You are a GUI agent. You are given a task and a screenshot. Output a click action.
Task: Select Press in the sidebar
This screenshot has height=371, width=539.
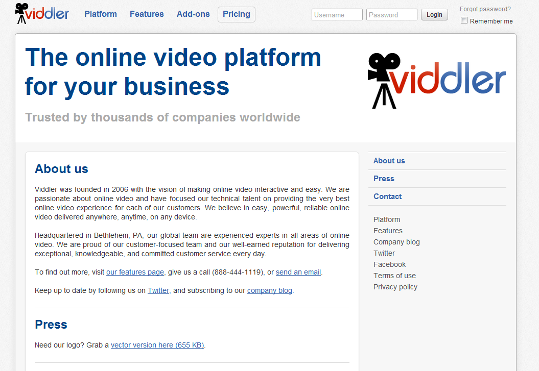point(384,179)
